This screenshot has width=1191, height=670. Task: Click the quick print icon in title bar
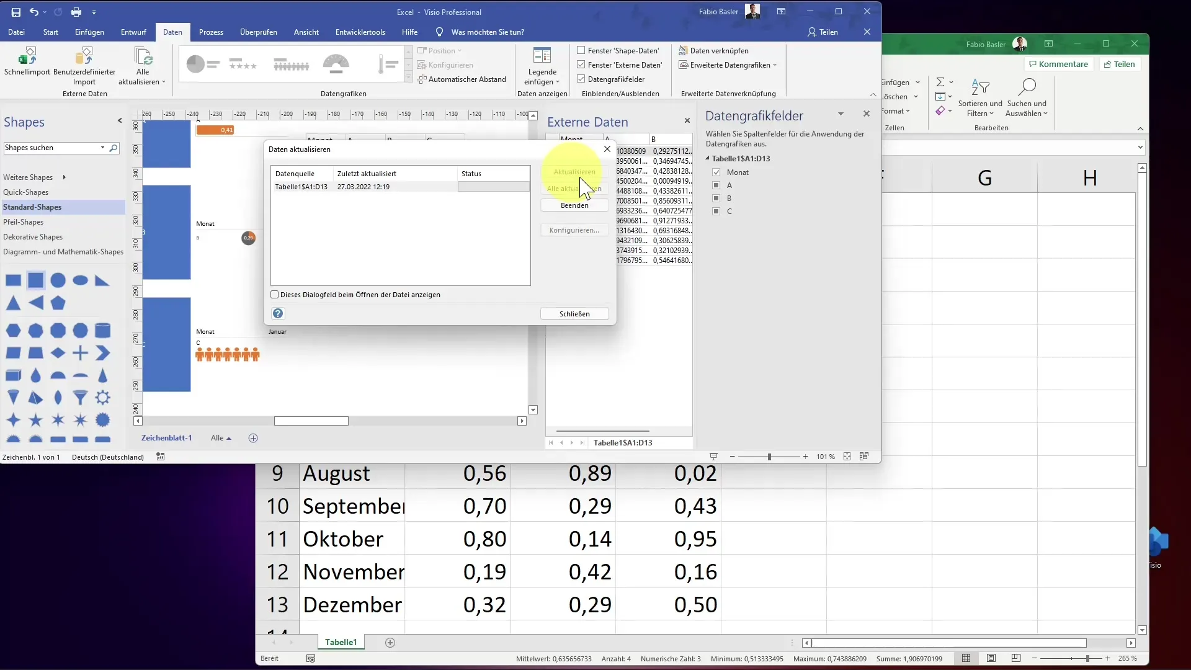click(x=76, y=12)
